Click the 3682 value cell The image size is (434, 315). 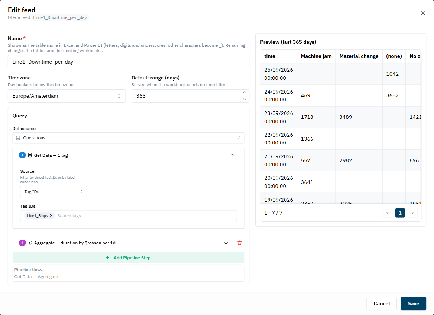point(394,95)
